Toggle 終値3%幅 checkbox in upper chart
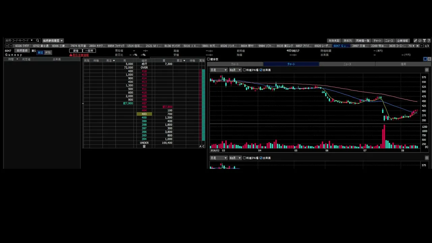 [x=244, y=70]
